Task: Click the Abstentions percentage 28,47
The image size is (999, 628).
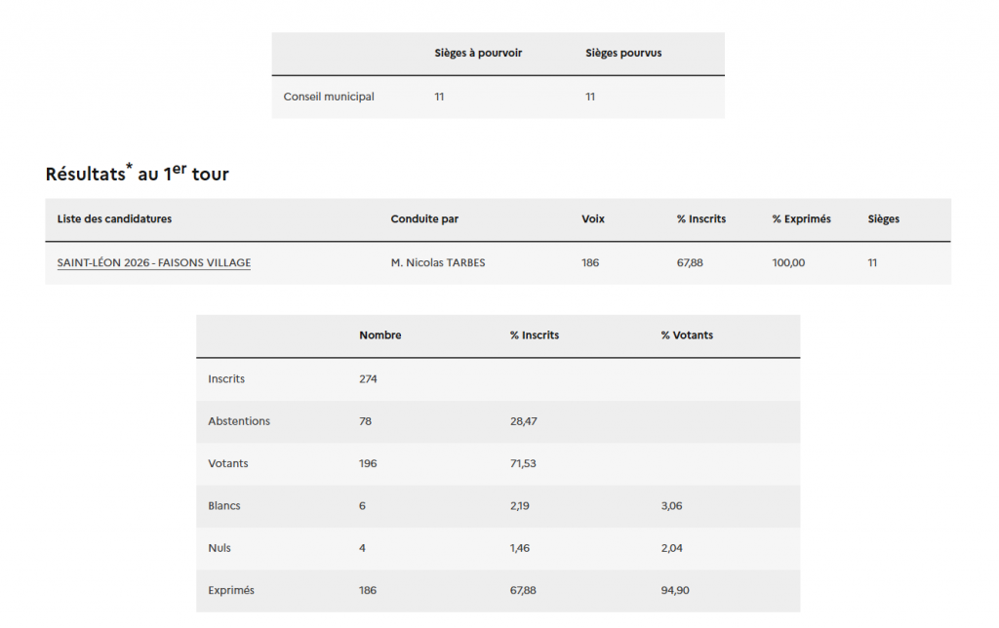Action: click(x=523, y=421)
